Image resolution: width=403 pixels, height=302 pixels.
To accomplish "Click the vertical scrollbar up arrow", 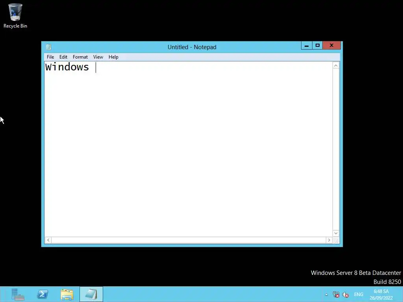I will coord(336,66).
